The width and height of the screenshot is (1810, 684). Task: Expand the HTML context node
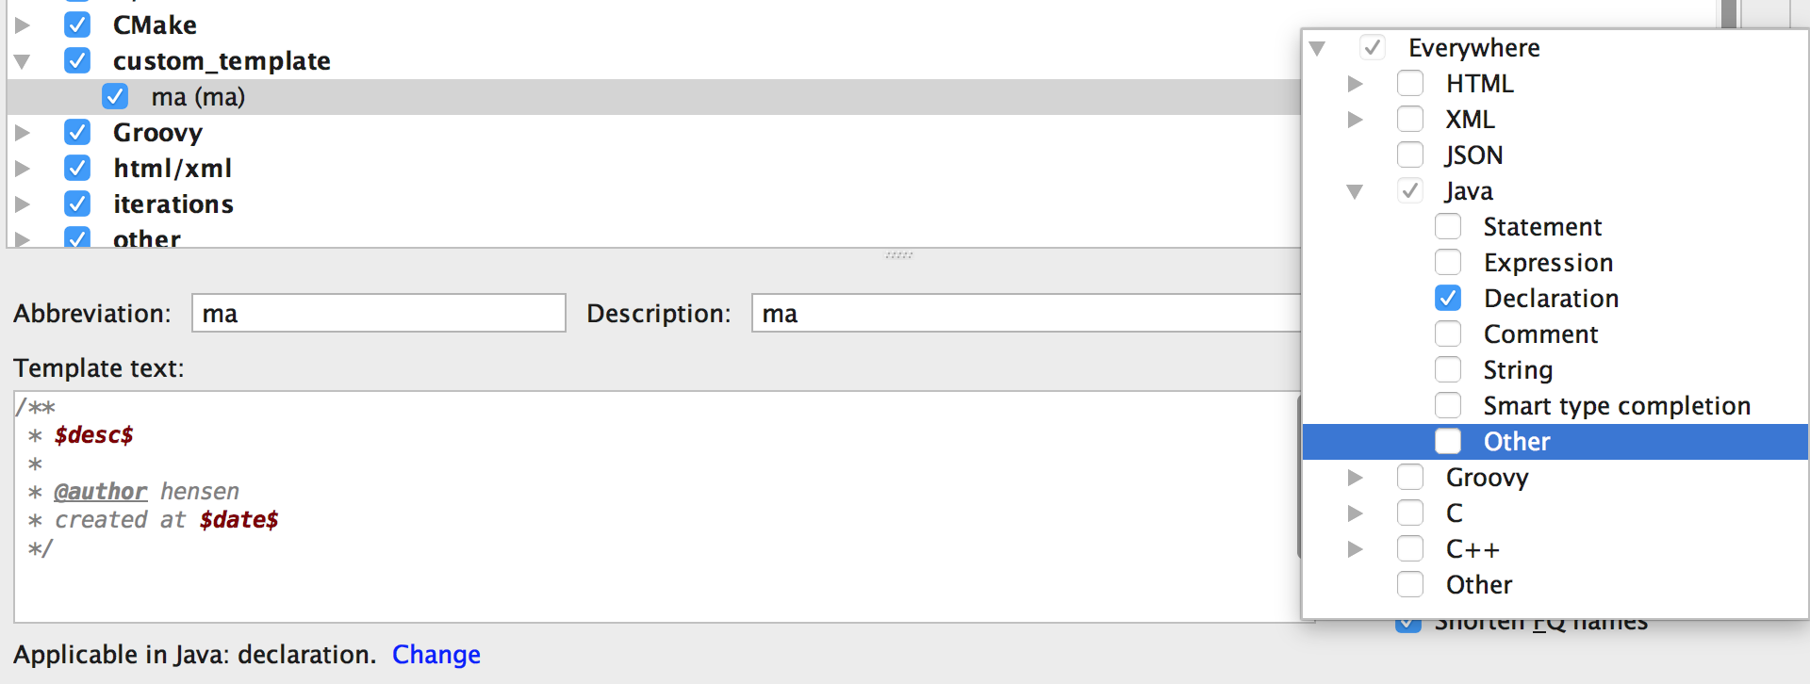click(x=1356, y=84)
